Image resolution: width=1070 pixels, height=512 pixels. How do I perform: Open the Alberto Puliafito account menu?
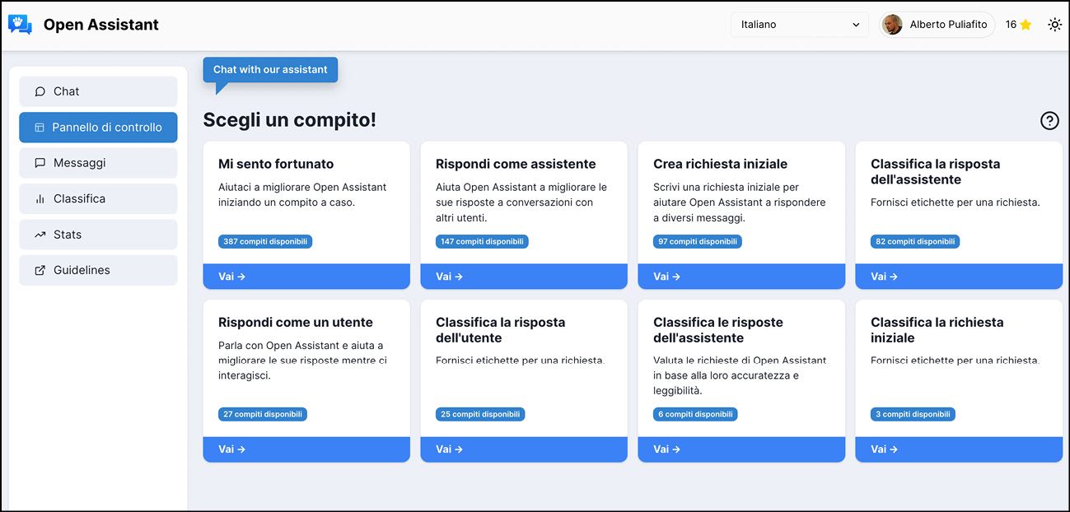937,25
